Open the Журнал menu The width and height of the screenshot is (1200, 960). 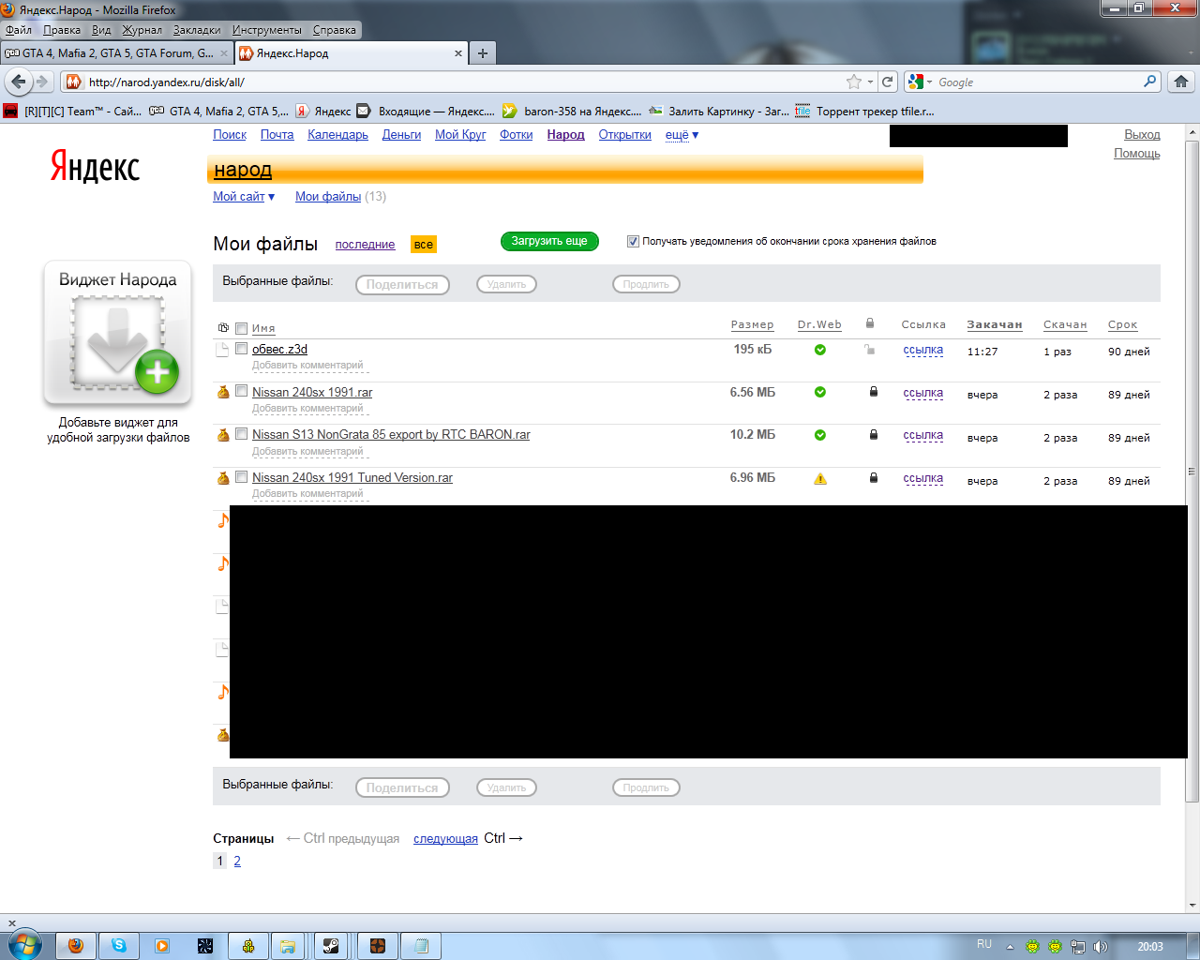(142, 30)
